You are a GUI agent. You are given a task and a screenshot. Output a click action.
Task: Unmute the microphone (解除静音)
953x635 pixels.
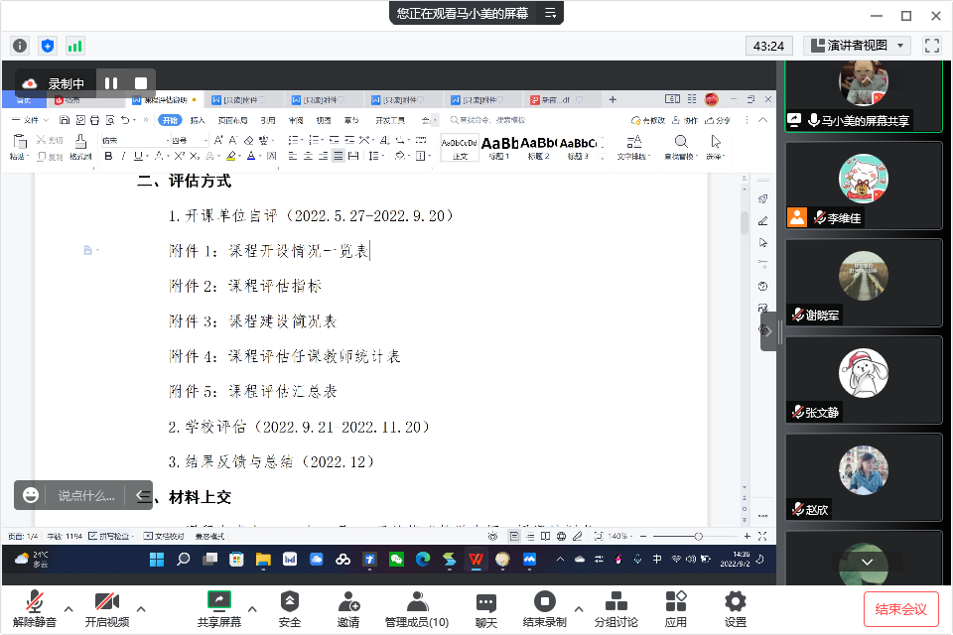tap(33, 607)
